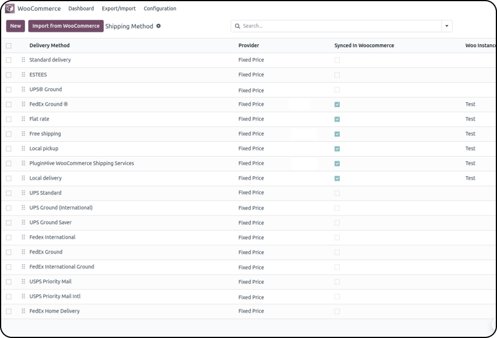Click drag handle of UPS® Ground row
Image resolution: width=497 pixels, height=338 pixels.
pyautogui.click(x=24, y=89)
